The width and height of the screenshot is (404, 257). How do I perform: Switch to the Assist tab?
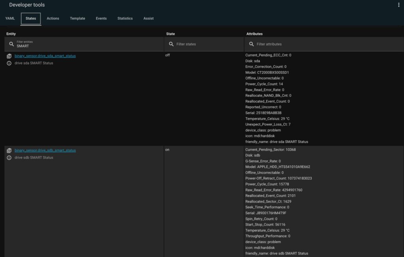coord(148,19)
